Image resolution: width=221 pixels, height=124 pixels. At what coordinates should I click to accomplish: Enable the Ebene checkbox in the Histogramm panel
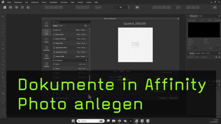206,20
